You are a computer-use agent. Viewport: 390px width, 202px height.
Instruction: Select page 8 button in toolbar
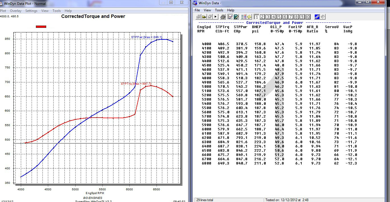tap(296, 17)
